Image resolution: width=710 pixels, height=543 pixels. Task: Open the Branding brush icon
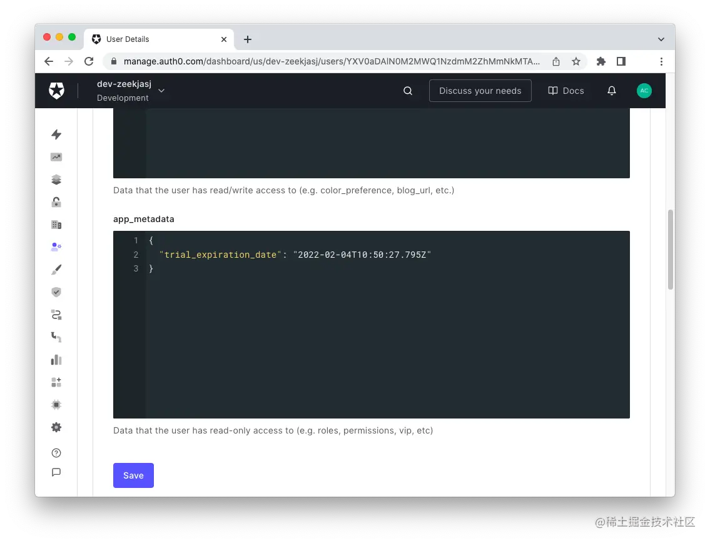click(x=56, y=269)
